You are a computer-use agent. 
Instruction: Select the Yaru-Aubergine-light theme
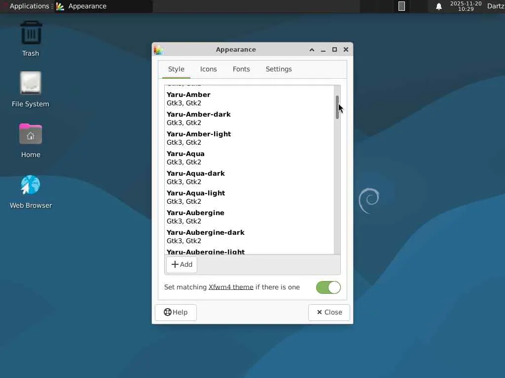pos(249,251)
